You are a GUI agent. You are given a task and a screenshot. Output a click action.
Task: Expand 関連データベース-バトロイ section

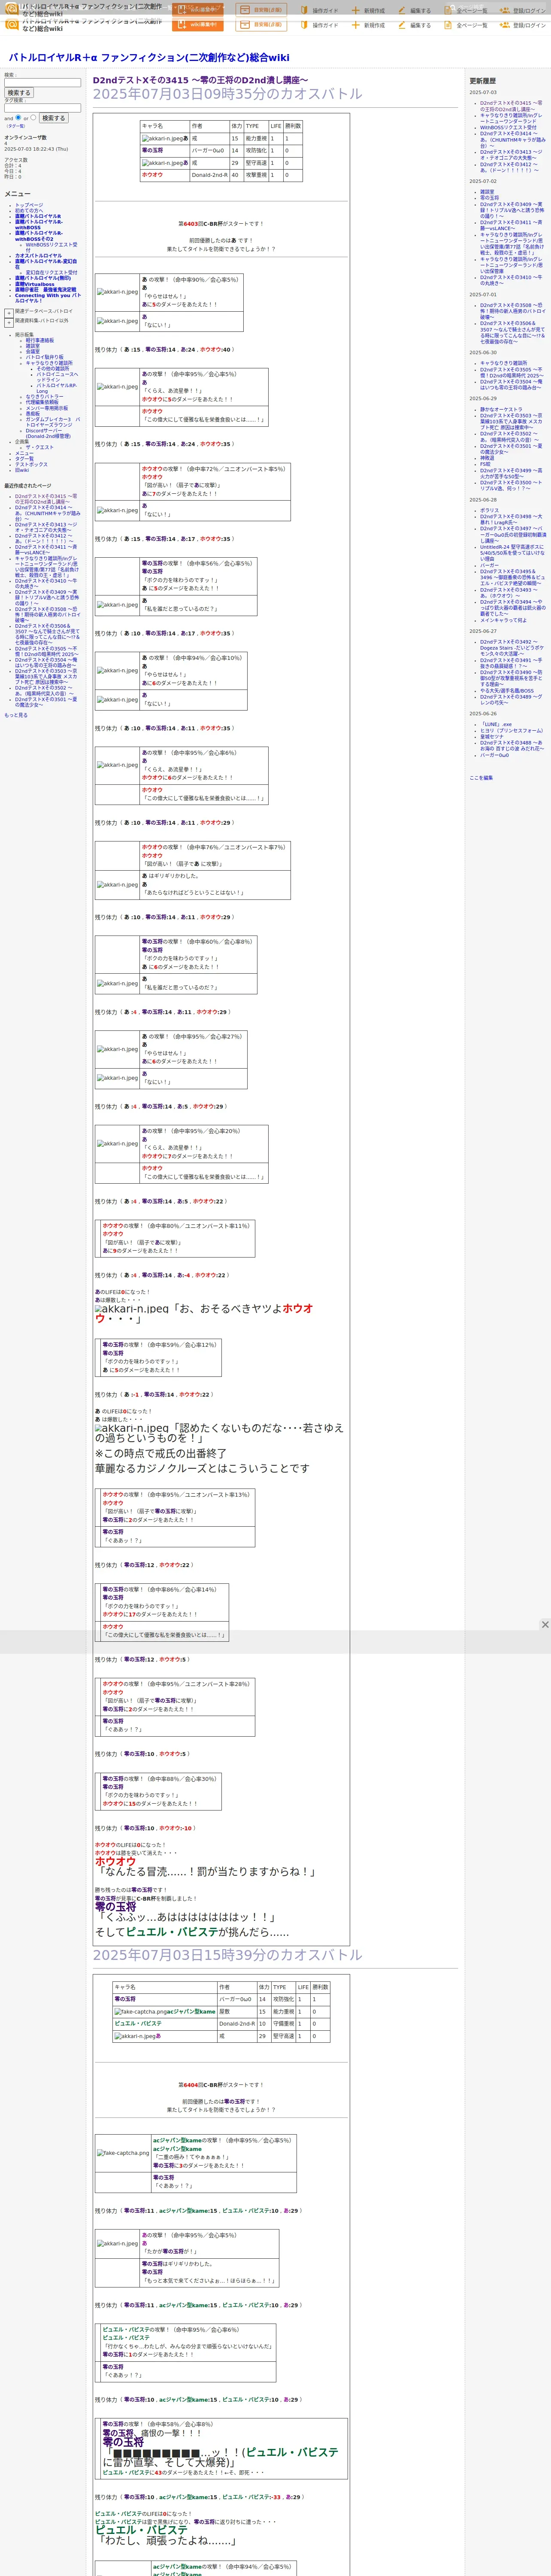tap(9, 313)
